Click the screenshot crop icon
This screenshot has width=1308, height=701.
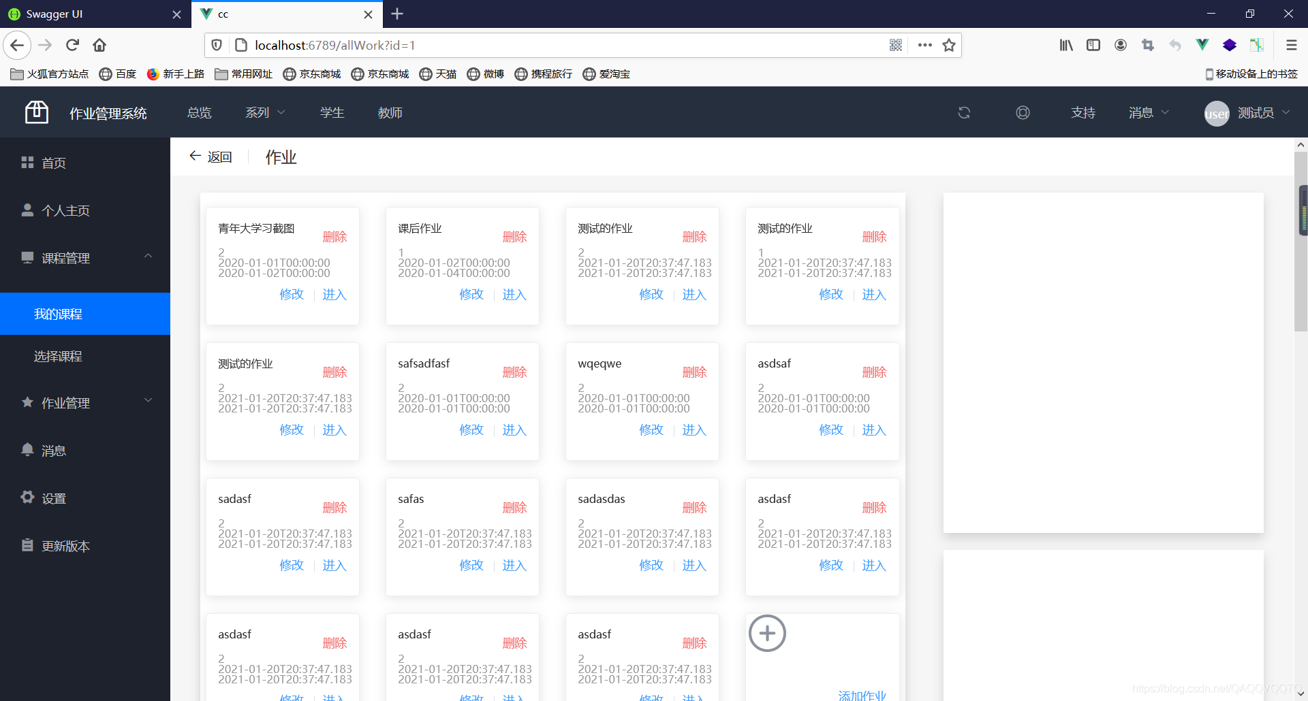[x=1148, y=45]
